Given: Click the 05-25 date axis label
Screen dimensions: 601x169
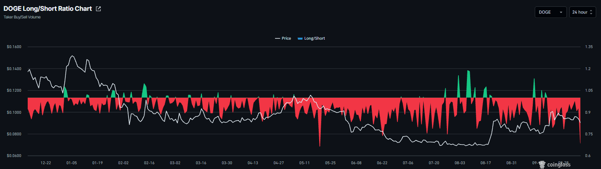Looking at the screenshot, I should 330,163.
